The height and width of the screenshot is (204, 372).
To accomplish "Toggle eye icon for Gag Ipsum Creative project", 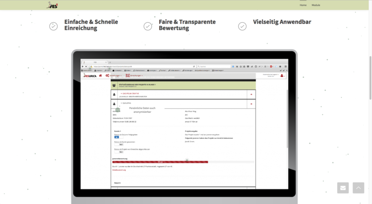I will coord(251,94).
